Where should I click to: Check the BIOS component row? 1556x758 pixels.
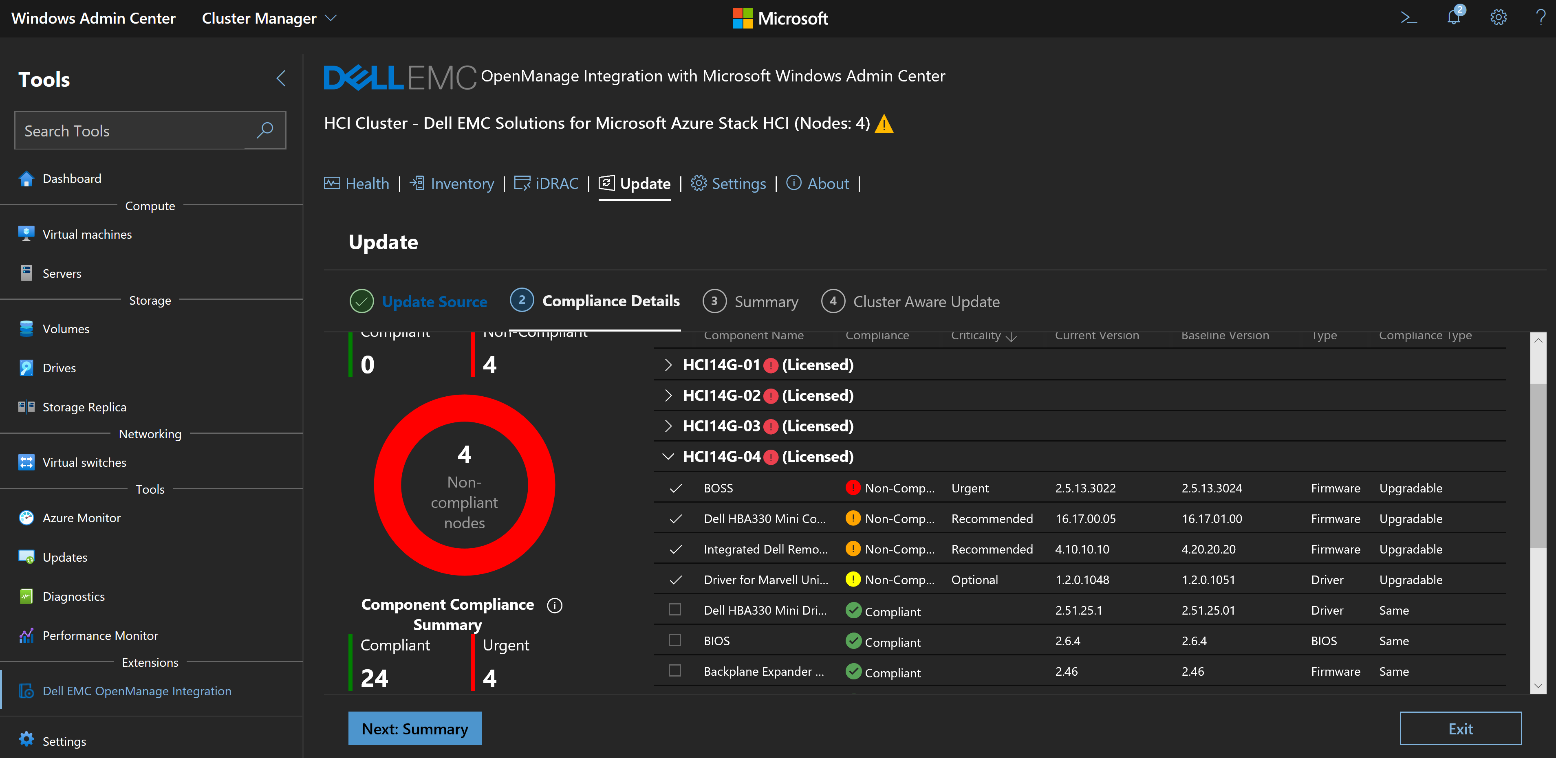coord(675,640)
